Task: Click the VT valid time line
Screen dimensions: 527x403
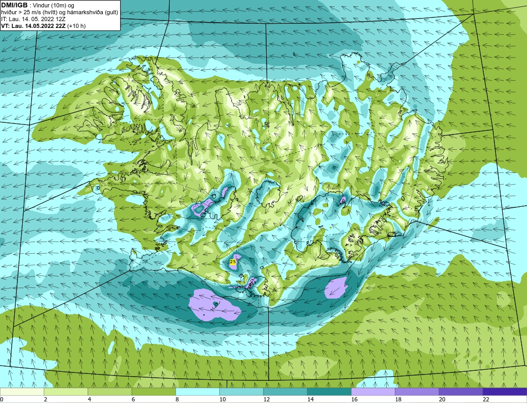Action: click(43, 26)
